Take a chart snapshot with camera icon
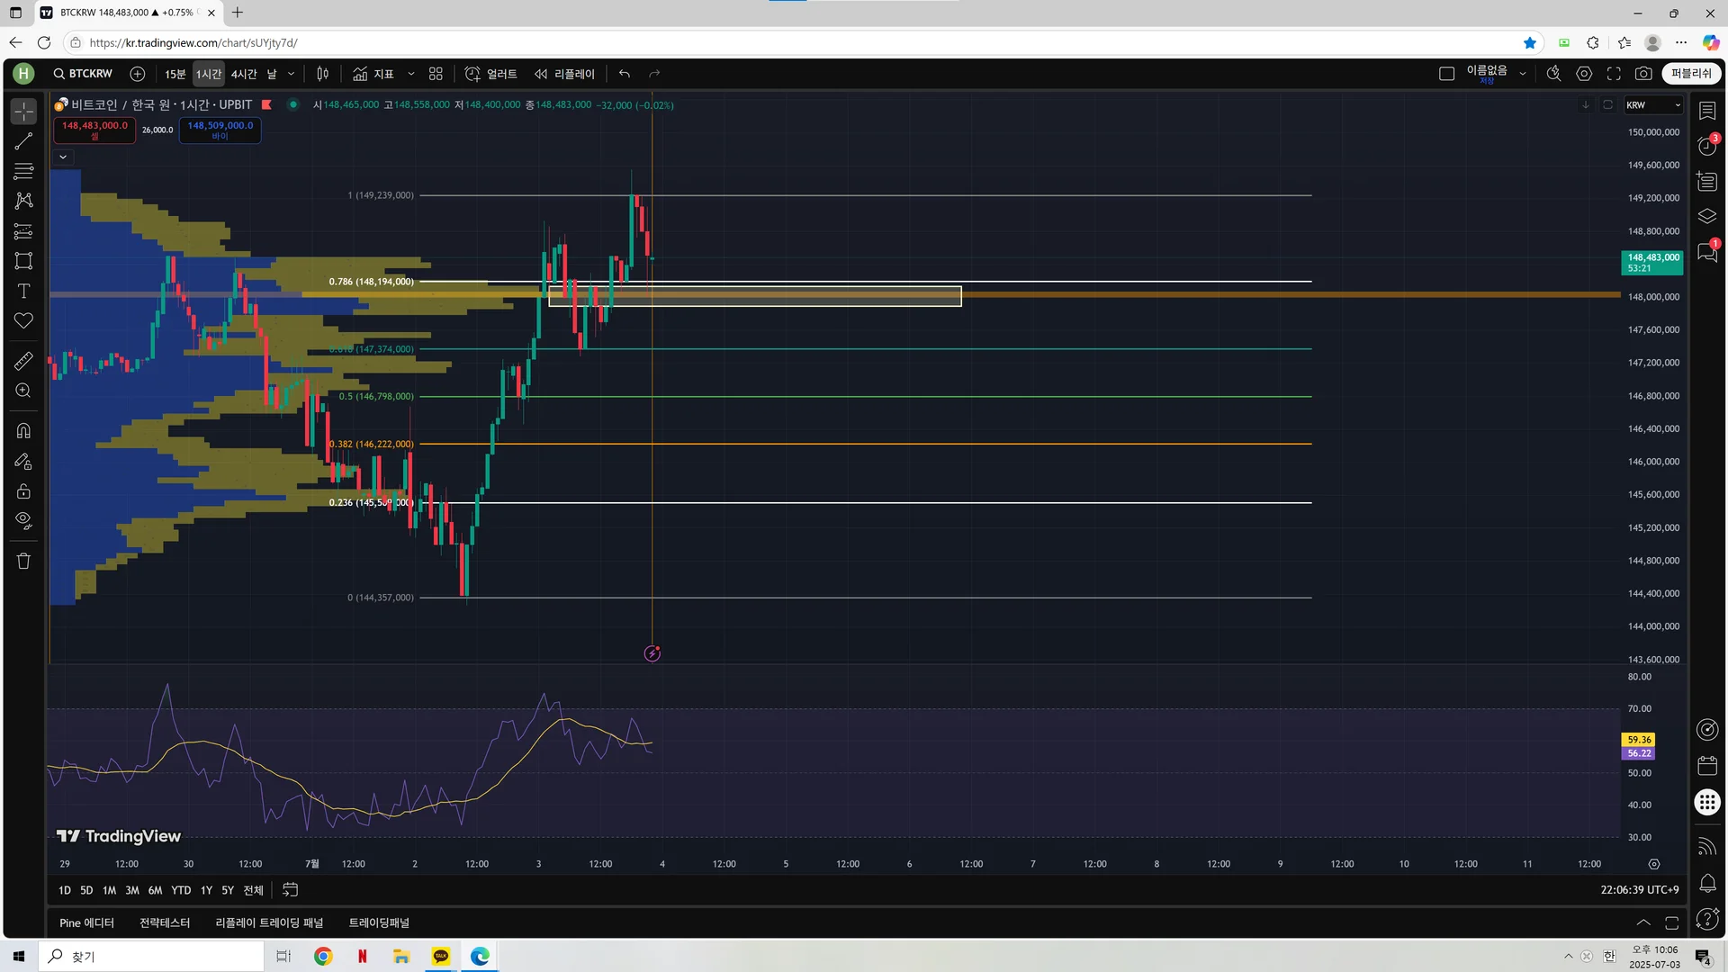The image size is (1728, 972). click(x=1643, y=74)
